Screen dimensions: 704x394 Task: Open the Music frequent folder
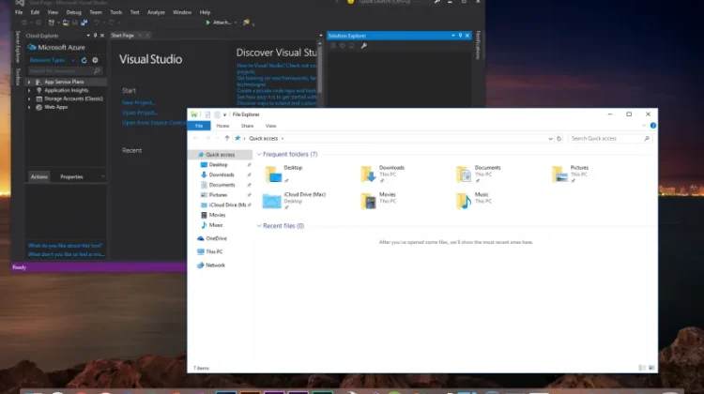point(474,201)
